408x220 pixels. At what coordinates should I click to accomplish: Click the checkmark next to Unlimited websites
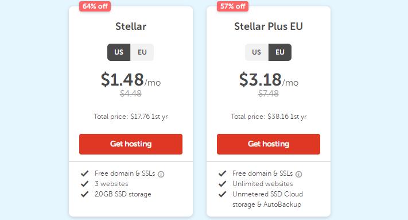coord(222,184)
